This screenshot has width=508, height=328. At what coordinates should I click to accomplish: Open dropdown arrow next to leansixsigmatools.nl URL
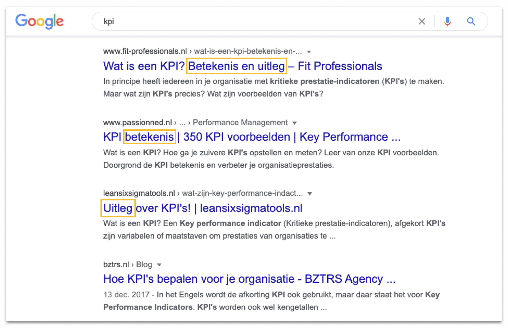(310, 194)
